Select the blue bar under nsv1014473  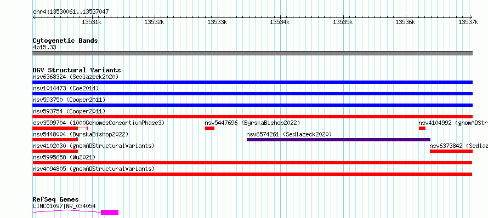(x=252, y=94)
